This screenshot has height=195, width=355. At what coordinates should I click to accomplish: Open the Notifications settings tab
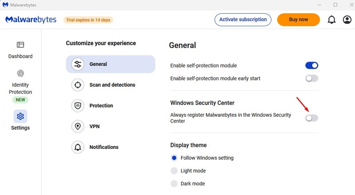(x=103, y=147)
